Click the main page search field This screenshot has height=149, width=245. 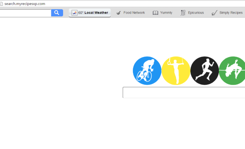(184, 92)
